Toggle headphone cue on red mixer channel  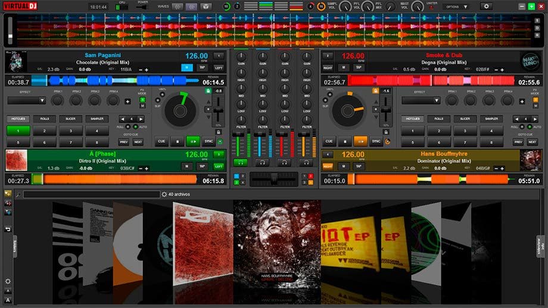[x=284, y=162]
